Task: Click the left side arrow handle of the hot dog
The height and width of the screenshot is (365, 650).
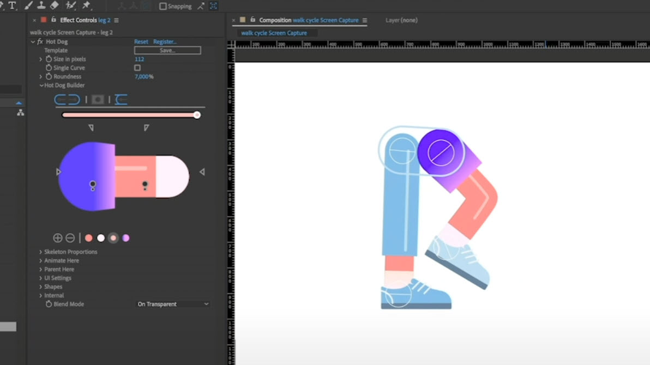Action: pos(58,172)
